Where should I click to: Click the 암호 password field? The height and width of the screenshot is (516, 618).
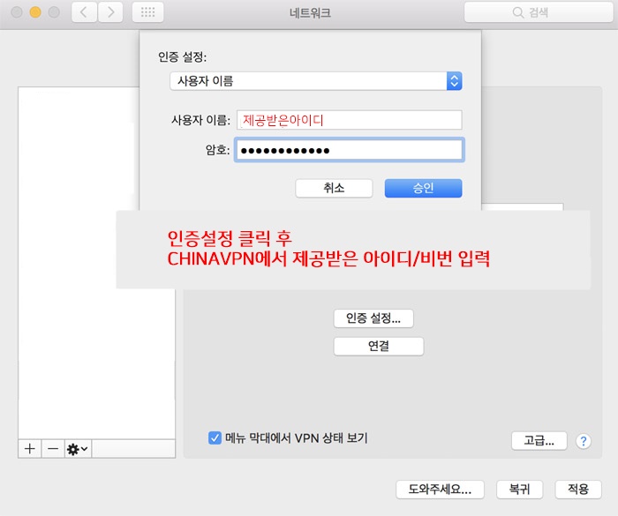click(x=348, y=150)
